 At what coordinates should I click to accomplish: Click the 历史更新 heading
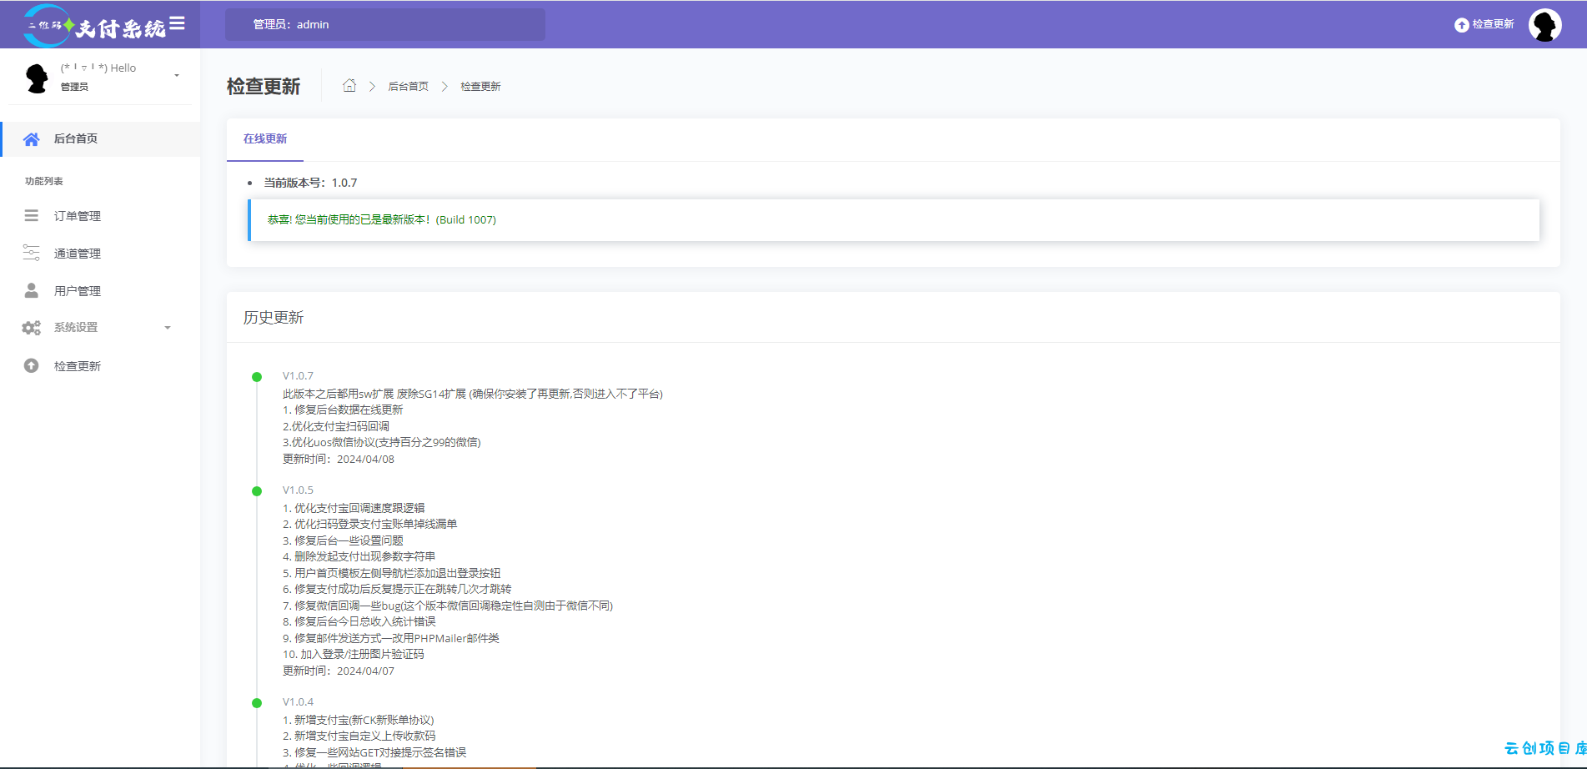274,318
